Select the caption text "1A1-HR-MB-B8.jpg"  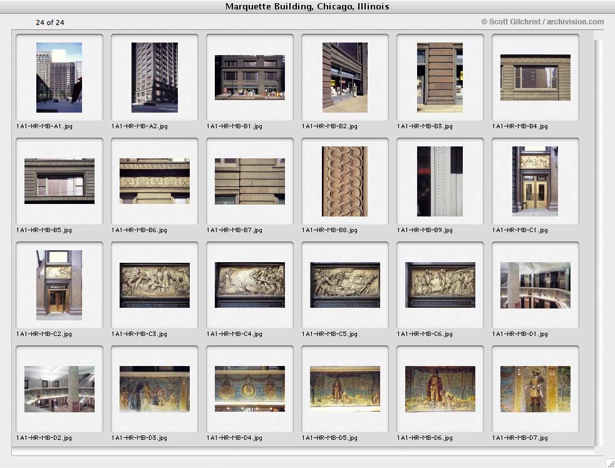330,230
